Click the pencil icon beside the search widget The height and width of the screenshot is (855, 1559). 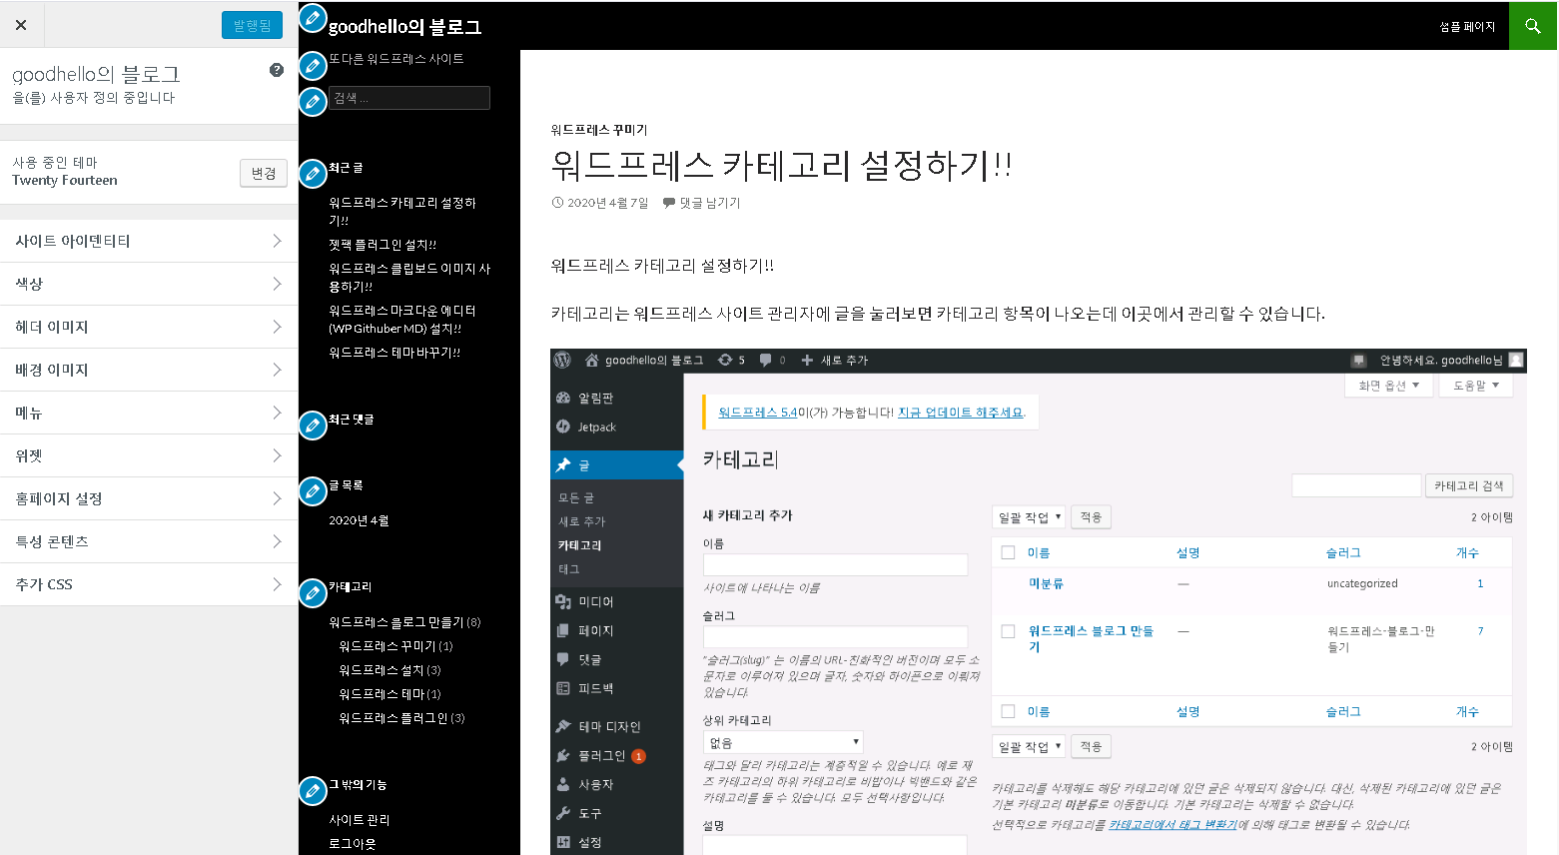click(313, 101)
